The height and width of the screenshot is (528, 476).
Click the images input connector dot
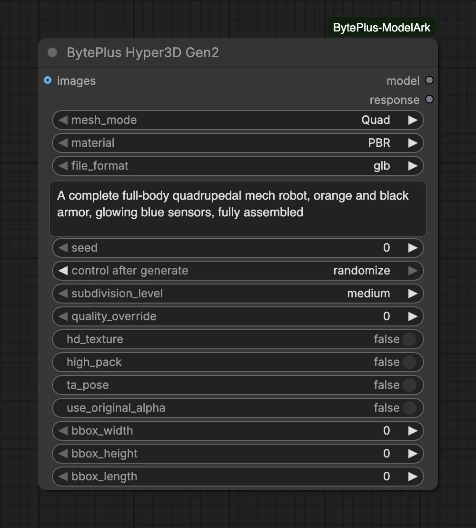coord(48,81)
